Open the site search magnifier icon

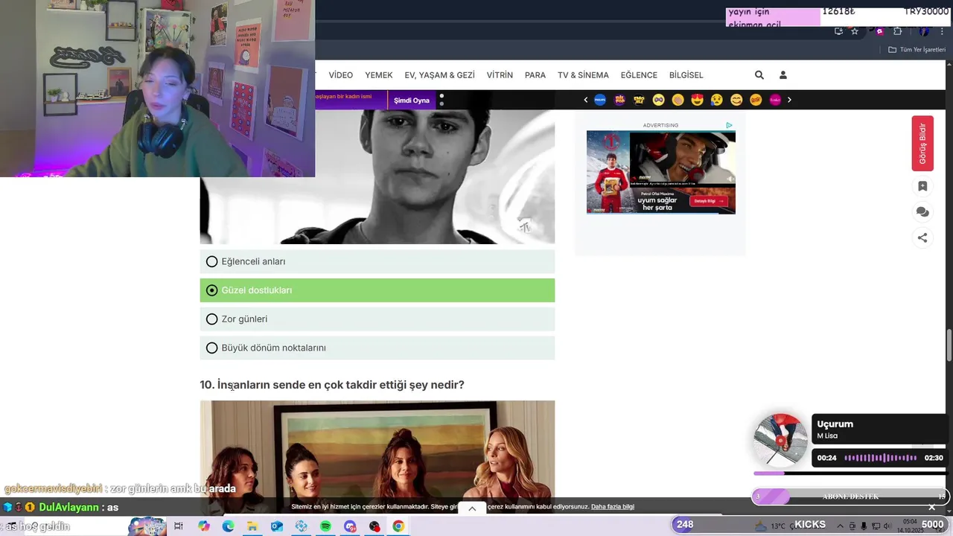[x=759, y=75]
